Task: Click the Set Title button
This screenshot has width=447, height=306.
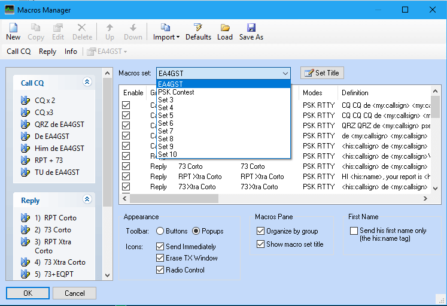Action: click(x=322, y=73)
